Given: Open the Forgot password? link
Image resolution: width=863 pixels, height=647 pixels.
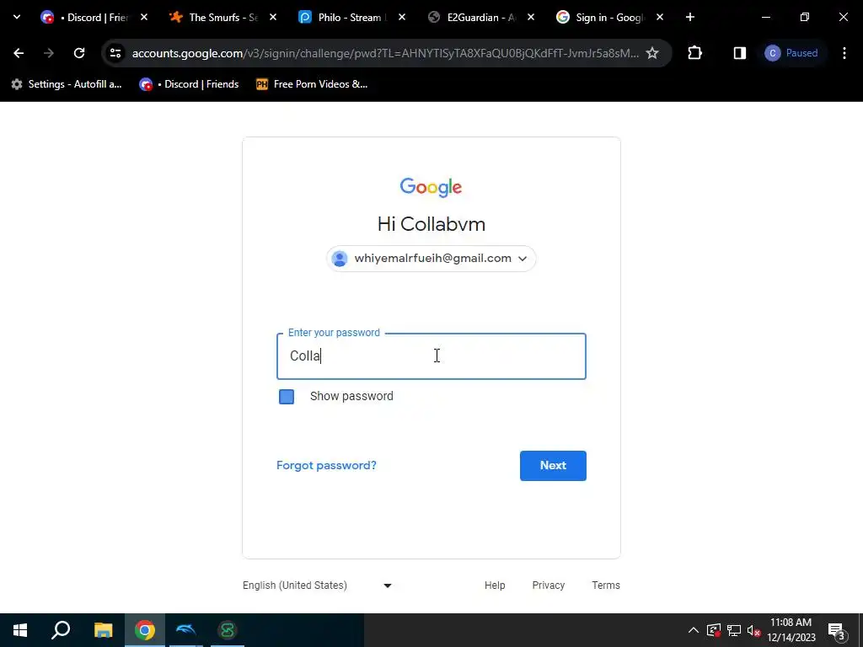Looking at the screenshot, I should [326, 465].
